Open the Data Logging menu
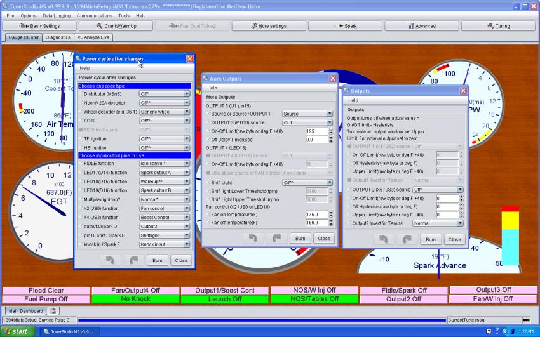Screen dimensions: 540x337 tap(57, 15)
